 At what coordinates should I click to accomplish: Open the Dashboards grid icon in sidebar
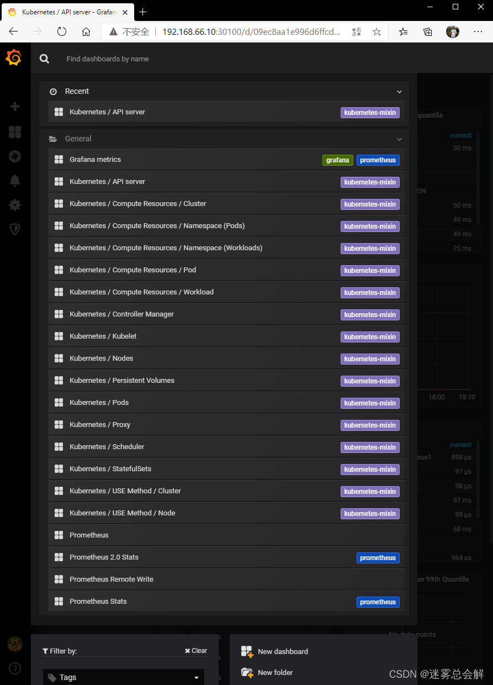15,131
